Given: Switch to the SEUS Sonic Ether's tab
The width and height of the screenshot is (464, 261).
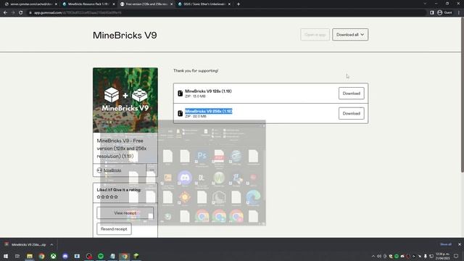Looking at the screenshot, I should pyautogui.click(x=204, y=4).
